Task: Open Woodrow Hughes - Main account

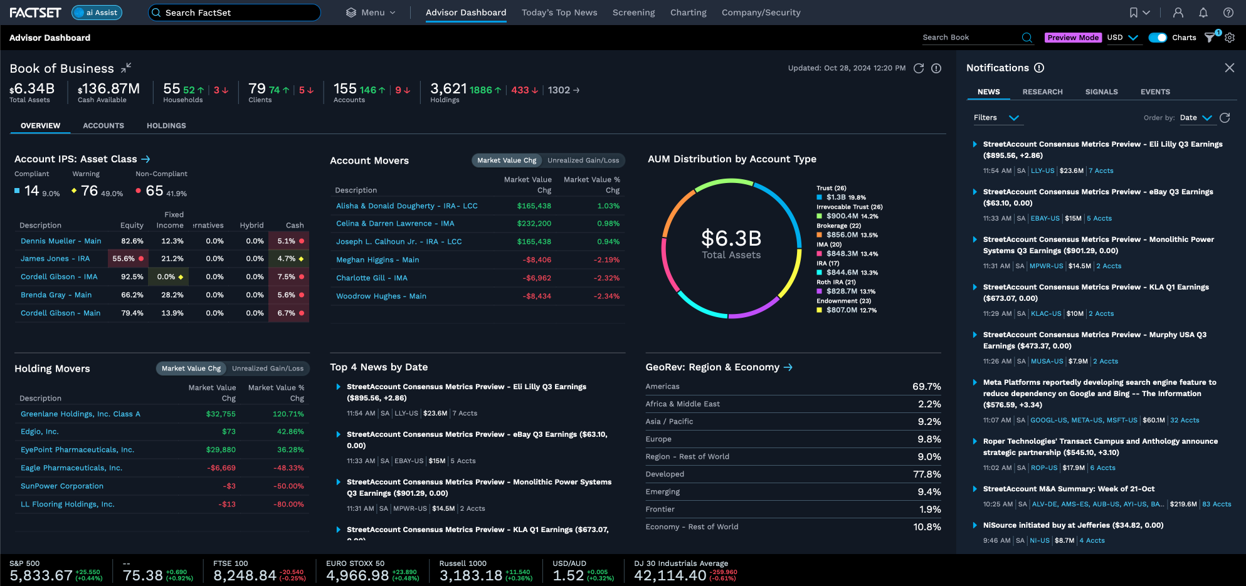Action: [x=381, y=296]
